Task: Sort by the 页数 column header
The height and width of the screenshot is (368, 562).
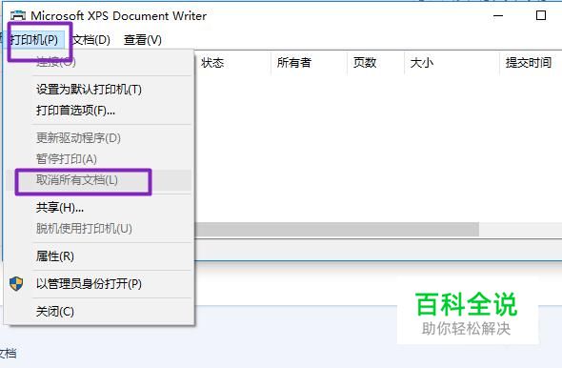Action: (x=375, y=63)
